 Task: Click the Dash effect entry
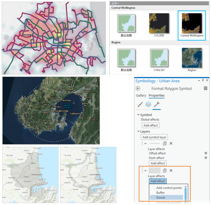(x=156, y=158)
